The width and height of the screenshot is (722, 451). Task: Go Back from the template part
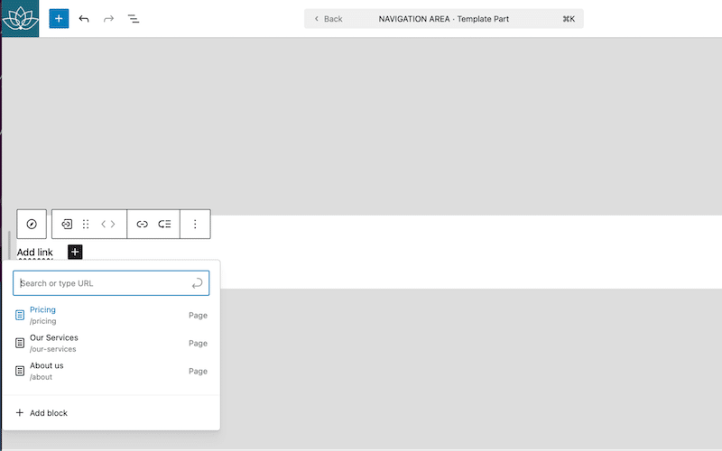click(328, 19)
